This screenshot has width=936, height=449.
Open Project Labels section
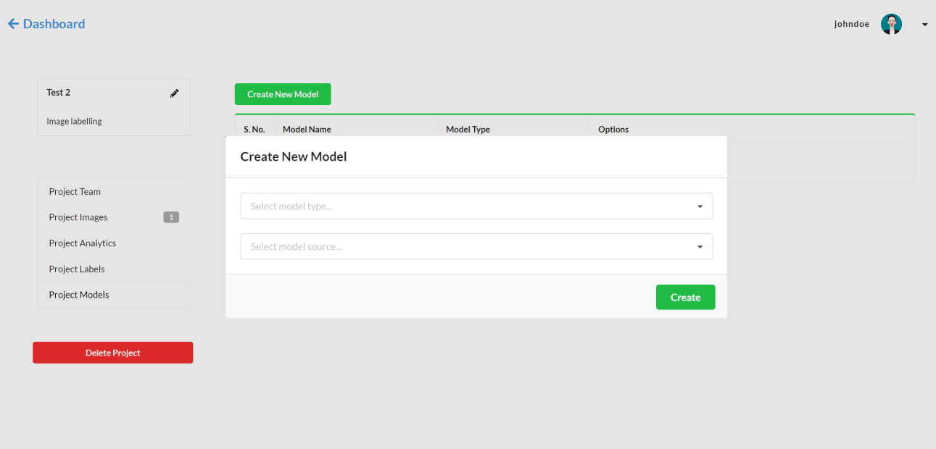76,269
